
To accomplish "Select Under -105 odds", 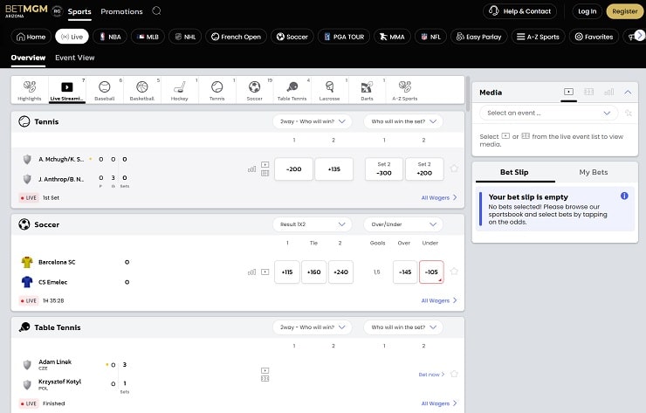I will [x=431, y=272].
